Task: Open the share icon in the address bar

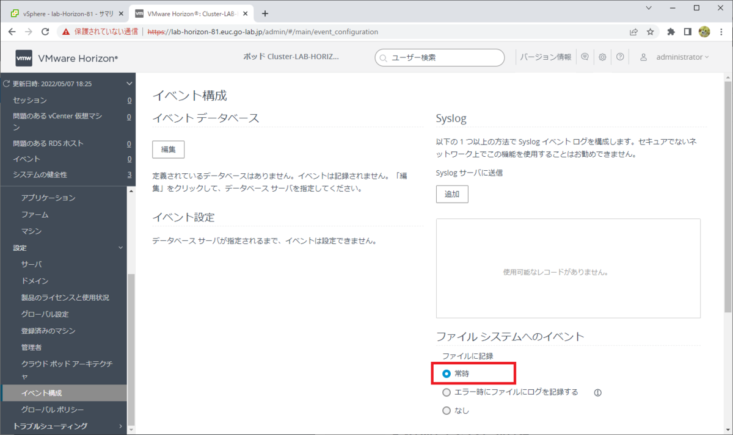Action: pyautogui.click(x=634, y=32)
